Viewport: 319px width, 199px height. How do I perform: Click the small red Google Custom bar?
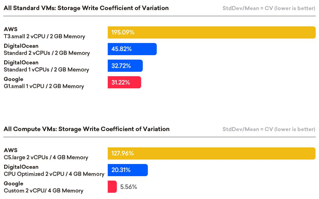[x=112, y=187]
